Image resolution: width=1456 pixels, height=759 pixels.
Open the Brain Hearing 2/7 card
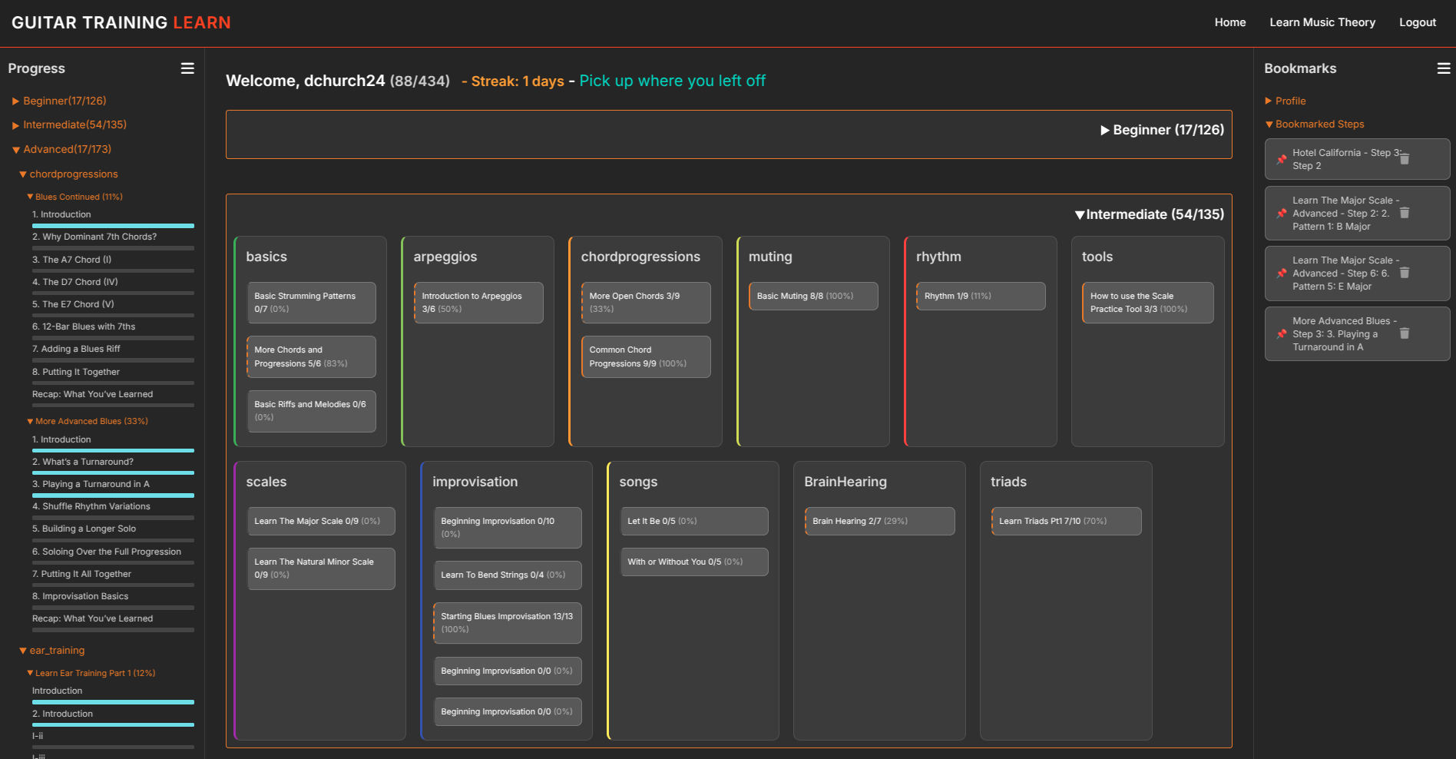click(x=879, y=521)
